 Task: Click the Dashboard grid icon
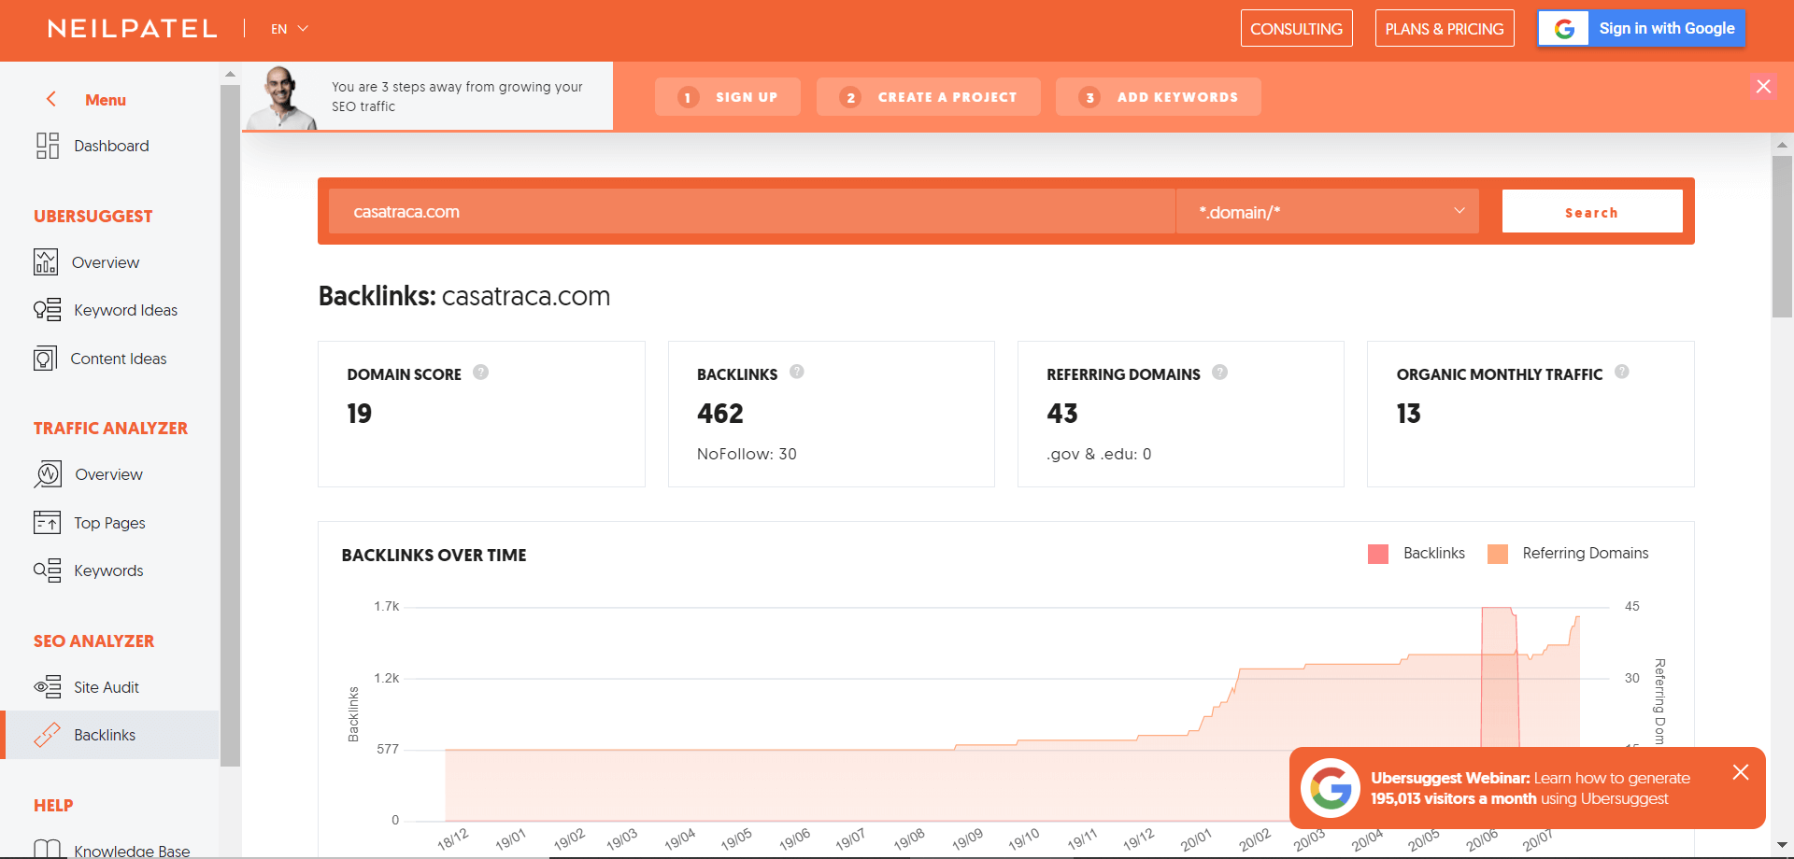(48, 146)
